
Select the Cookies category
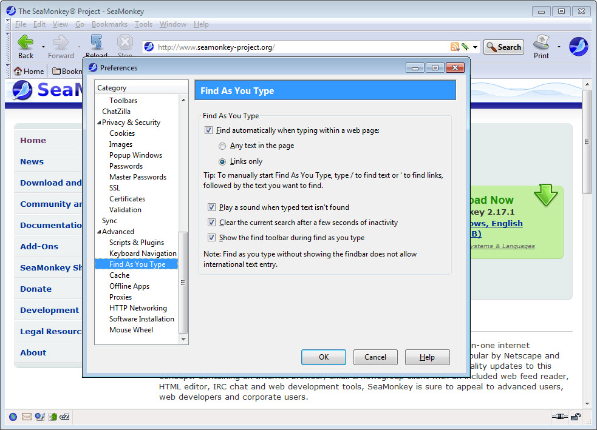122,133
